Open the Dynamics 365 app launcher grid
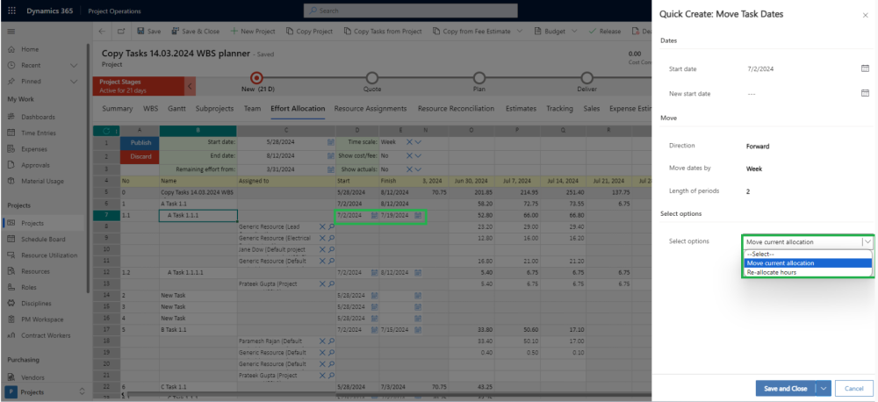The image size is (878, 402). 11,11
